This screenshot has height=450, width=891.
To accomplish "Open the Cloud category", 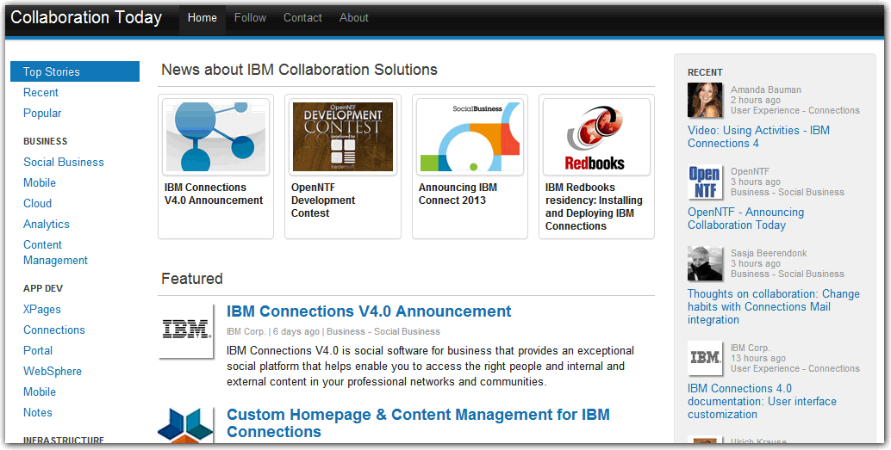I will [38, 203].
